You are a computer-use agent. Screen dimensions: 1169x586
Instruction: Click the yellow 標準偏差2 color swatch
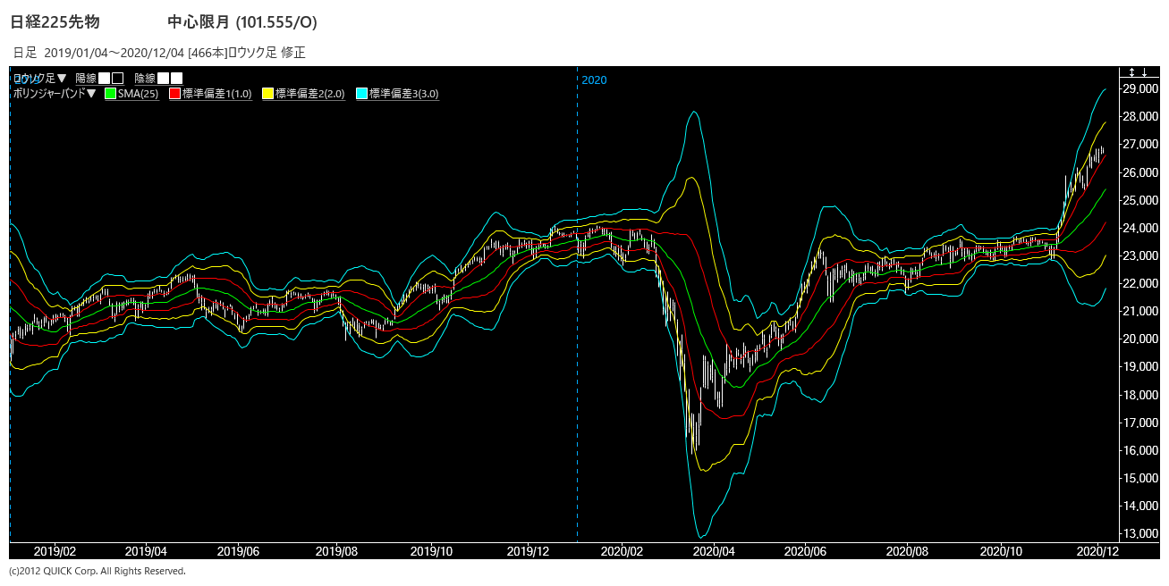coord(268,94)
